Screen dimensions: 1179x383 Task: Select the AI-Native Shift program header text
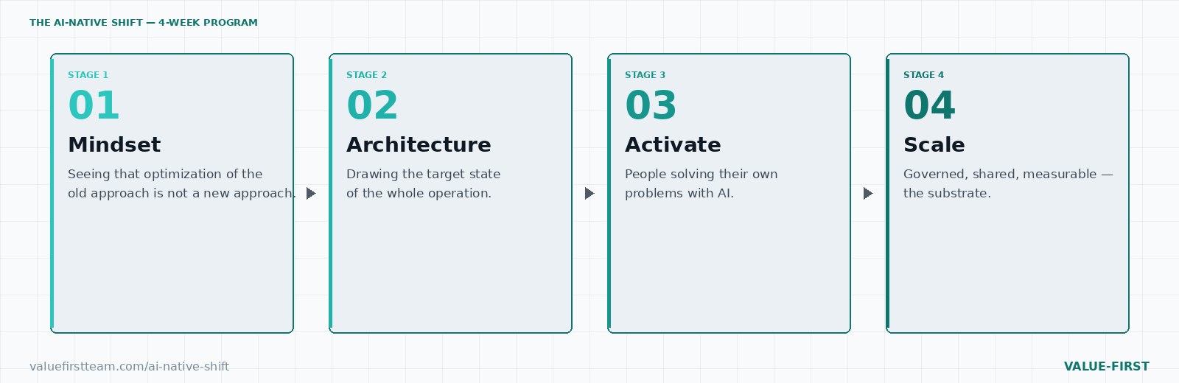click(x=144, y=23)
